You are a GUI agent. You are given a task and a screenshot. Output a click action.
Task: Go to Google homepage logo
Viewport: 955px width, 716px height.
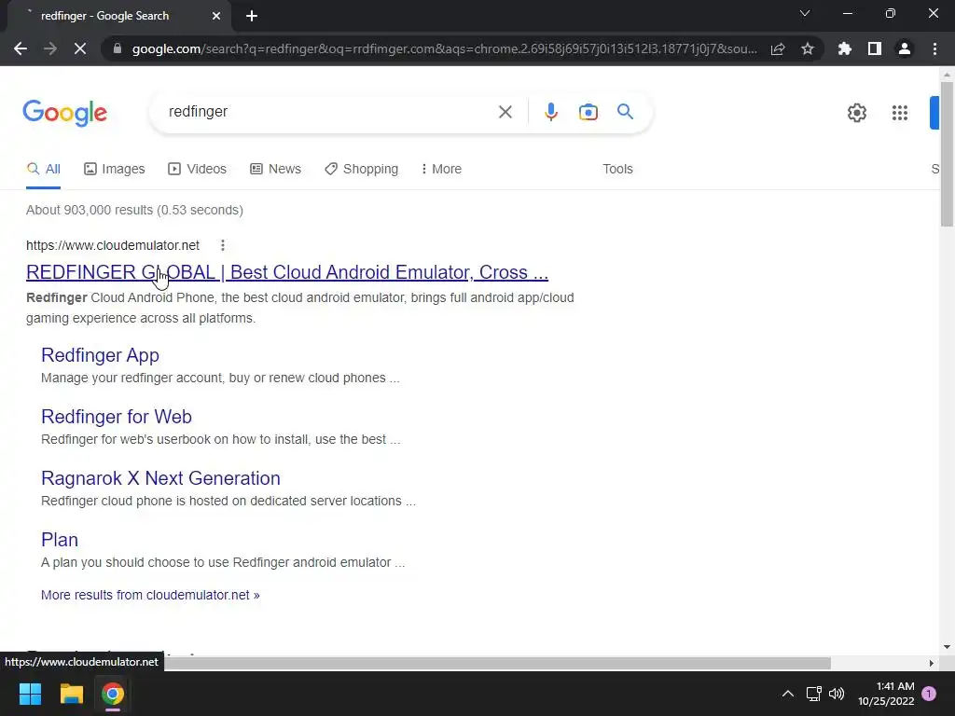[65, 113]
